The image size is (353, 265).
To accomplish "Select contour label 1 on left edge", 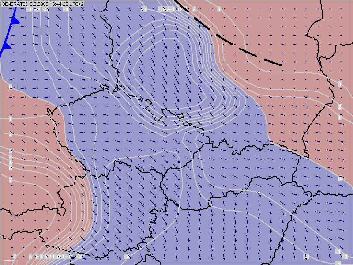I will click(x=11, y=119).
